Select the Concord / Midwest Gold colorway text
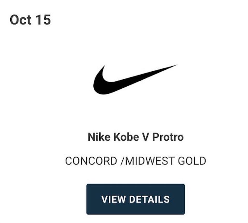Image resolution: width=248 pixels, height=223 pixels. coord(135,161)
